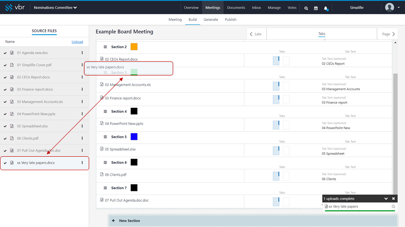Toggle checkmark for 02 CEOs Report.docx source file
Image resolution: width=405 pixels, height=227 pixels.
(5, 77)
